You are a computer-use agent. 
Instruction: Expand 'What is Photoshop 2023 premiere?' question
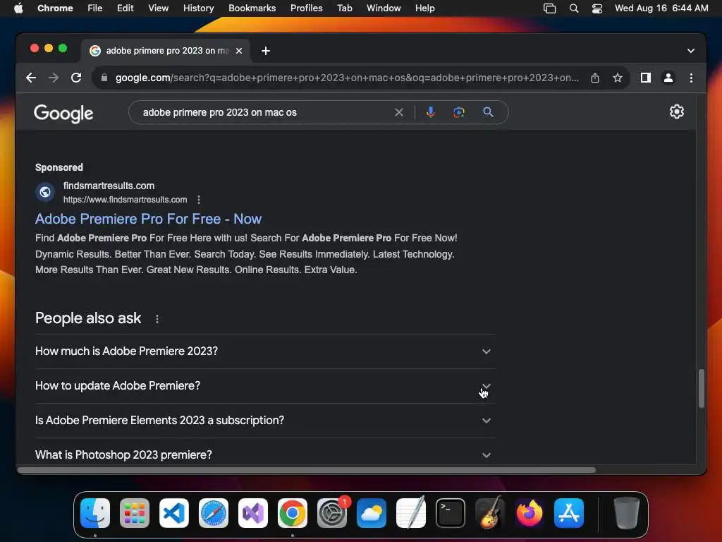pos(265,455)
